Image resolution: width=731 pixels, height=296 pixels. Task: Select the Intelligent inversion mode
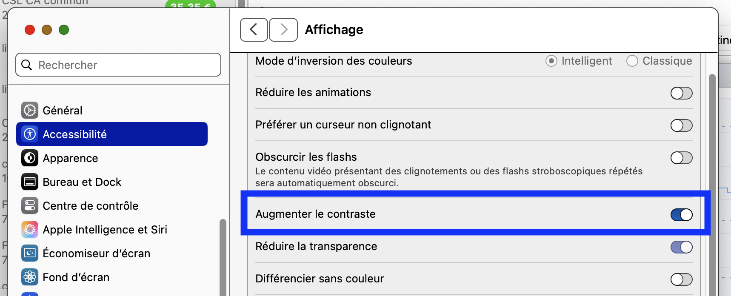coord(551,61)
